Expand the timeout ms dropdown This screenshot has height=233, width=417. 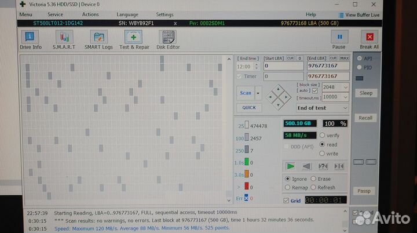[x=346, y=97]
